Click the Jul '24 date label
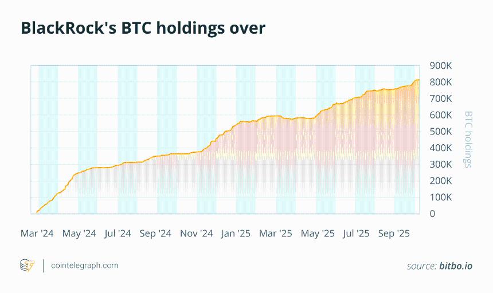The height and width of the screenshot is (293, 493). 119,233
